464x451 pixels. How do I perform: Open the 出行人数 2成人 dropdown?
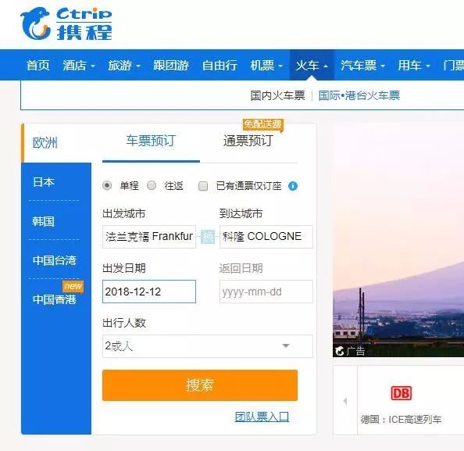(x=208, y=346)
